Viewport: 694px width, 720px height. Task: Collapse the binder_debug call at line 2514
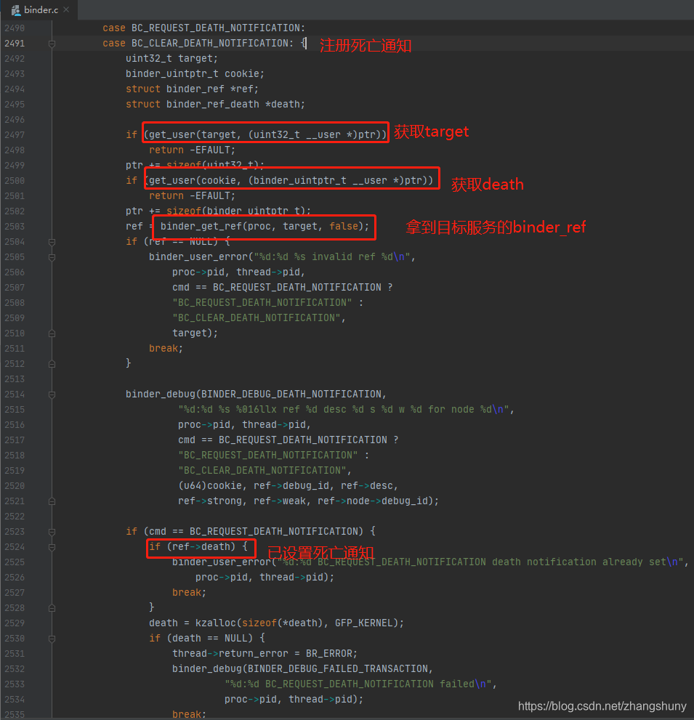pos(52,395)
